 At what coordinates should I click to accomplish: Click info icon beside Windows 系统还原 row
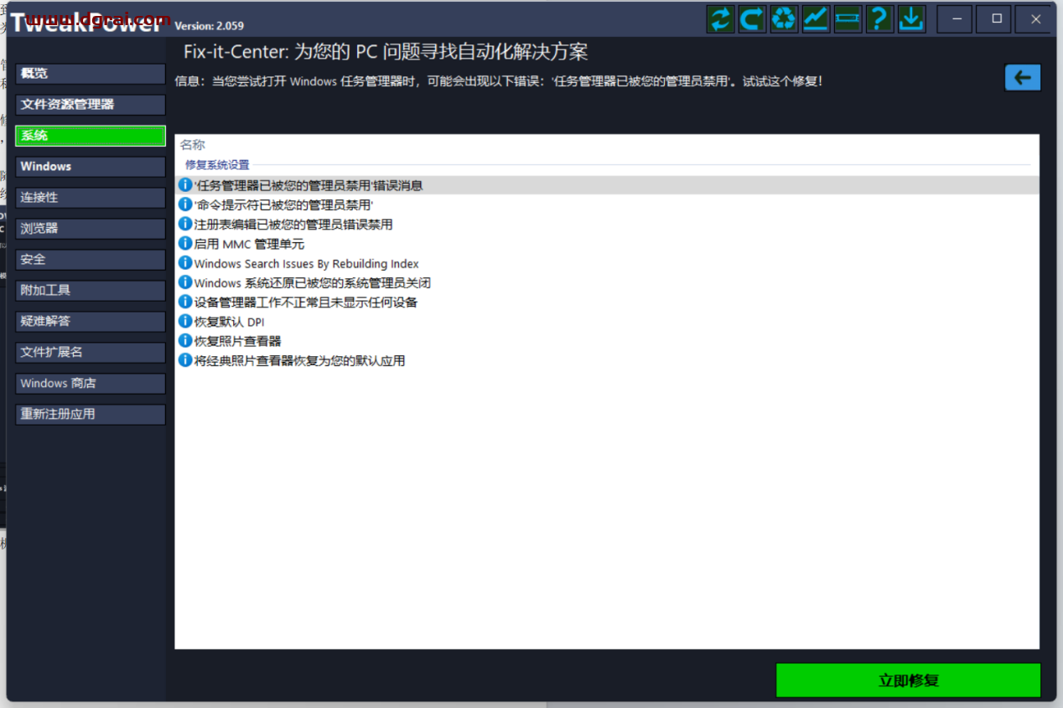point(185,282)
